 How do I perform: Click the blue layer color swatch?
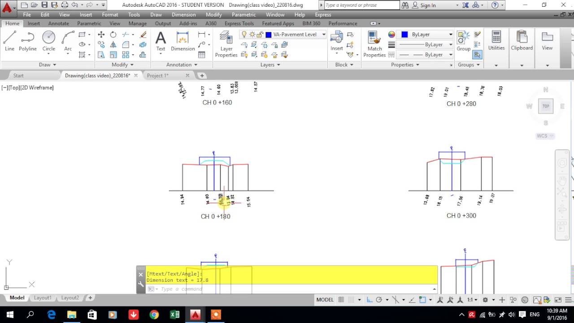(269, 35)
